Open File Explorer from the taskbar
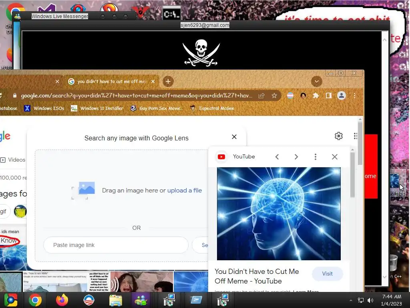Screen dimensions: 410x308 116,301
